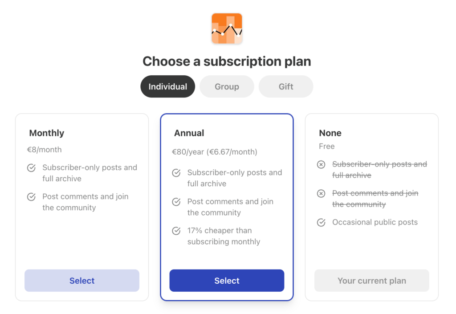456x314 pixels.
Task: Click the Your current plan button
Action: (372, 281)
